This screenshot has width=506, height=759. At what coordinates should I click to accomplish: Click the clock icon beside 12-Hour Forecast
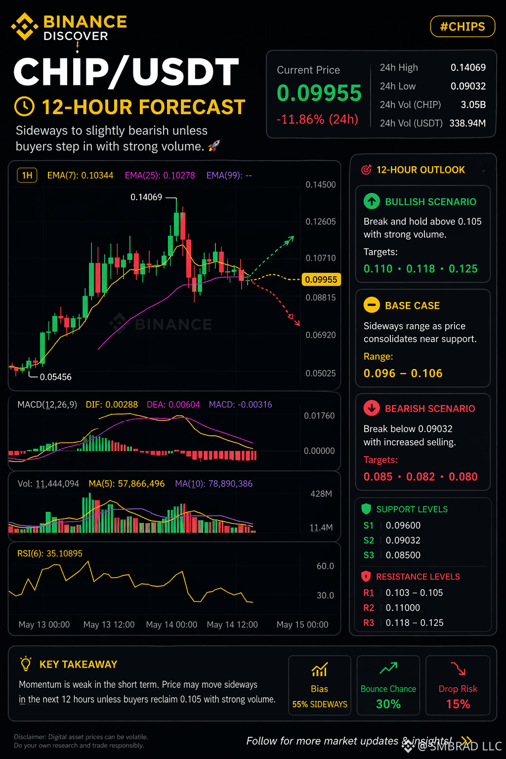pyautogui.click(x=25, y=106)
